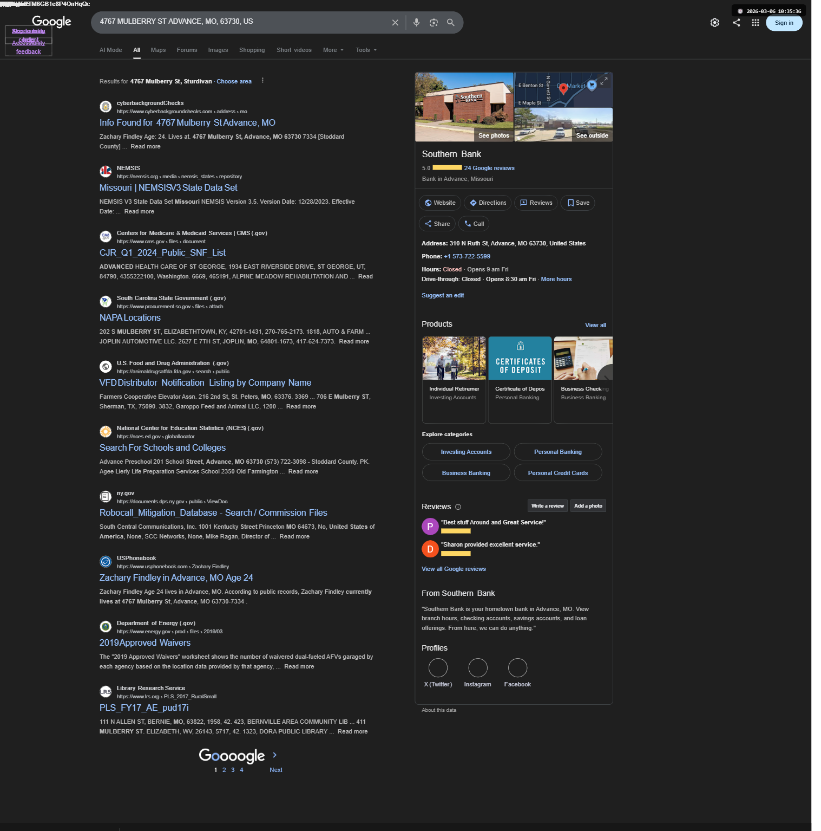Select the Investing Accounts category chip
The width and height of the screenshot is (821, 831).
[x=466, y=452]
